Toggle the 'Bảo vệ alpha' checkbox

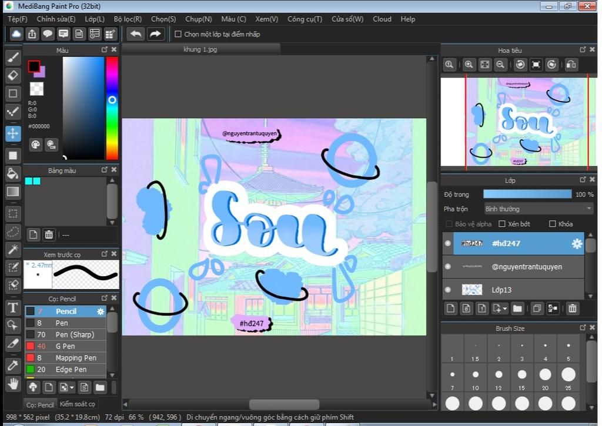tap(449, 224)
